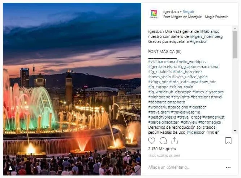
Task: Open the Magic Fountain photo
Action: (72, 89)
